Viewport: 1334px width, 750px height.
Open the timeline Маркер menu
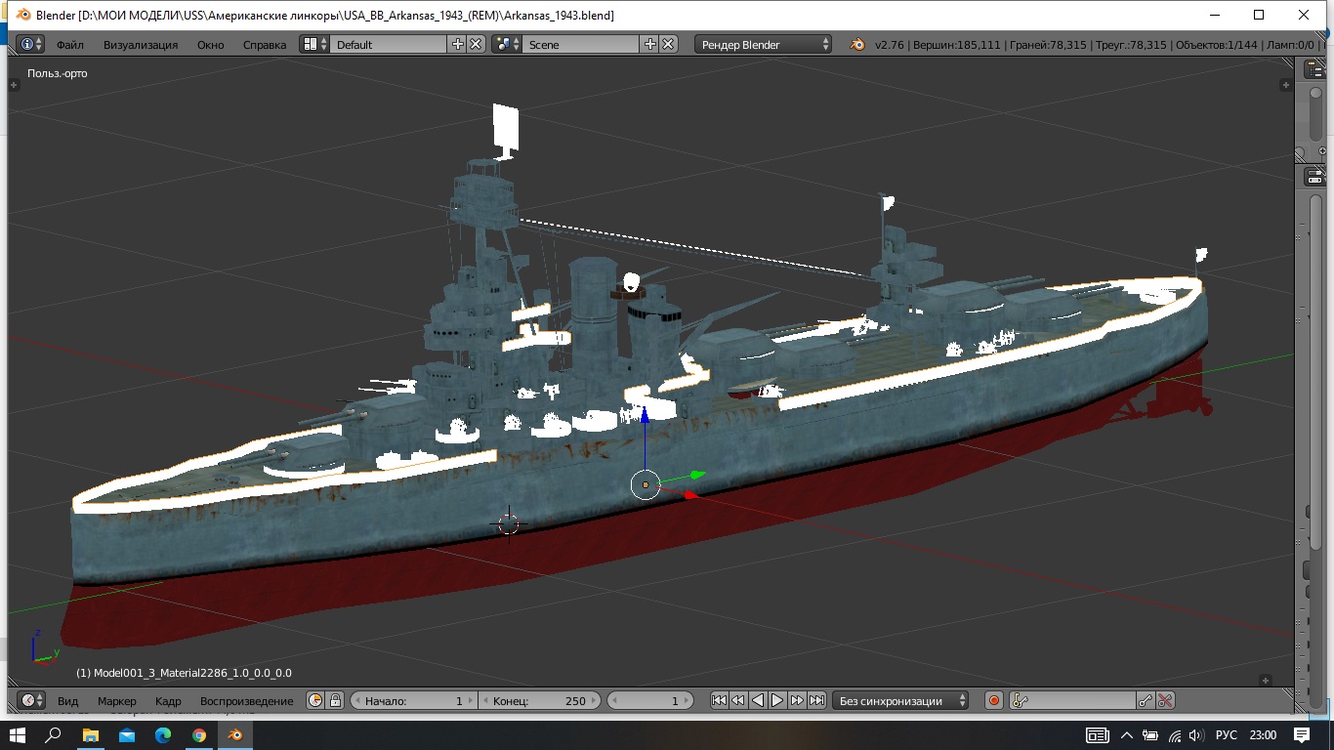coord(117,701)
